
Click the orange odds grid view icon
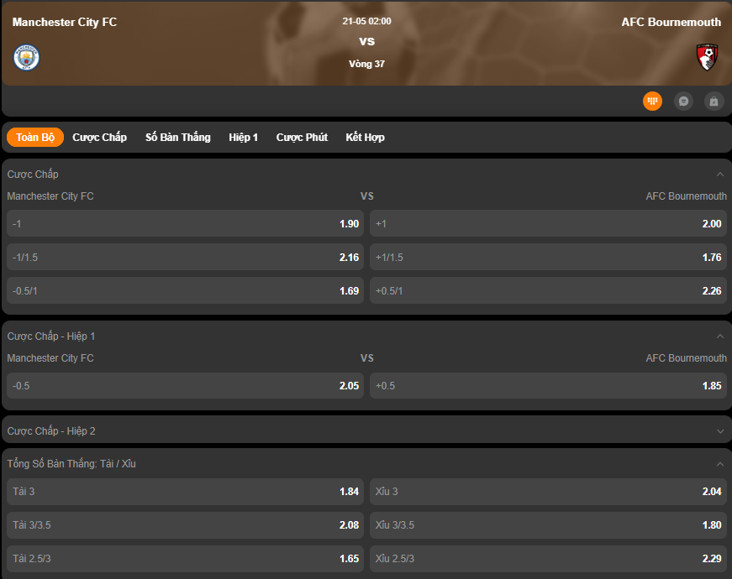pos(652,101)
